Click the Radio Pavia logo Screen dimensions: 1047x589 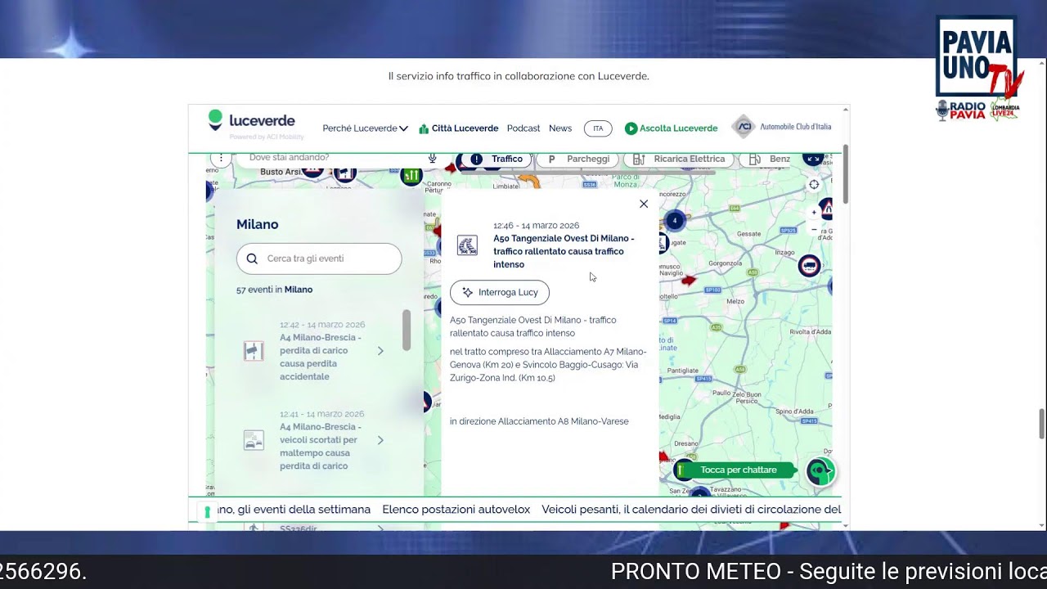(x=962, y=110)
